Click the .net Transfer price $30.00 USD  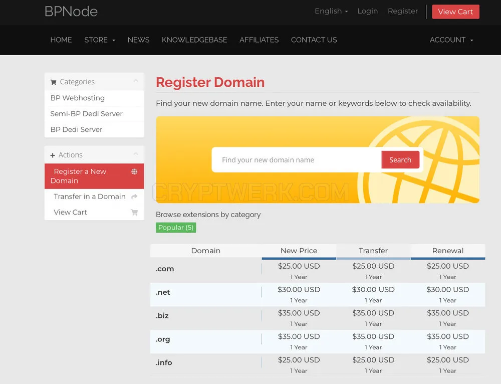click(373, 290)
